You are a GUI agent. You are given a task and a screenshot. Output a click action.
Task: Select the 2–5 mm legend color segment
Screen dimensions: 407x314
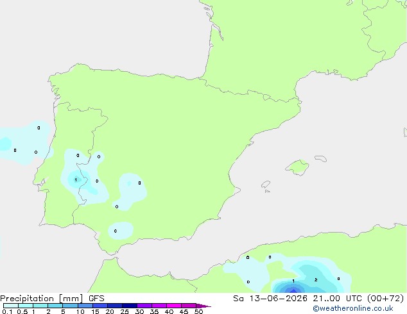click(x=55, y=306)
